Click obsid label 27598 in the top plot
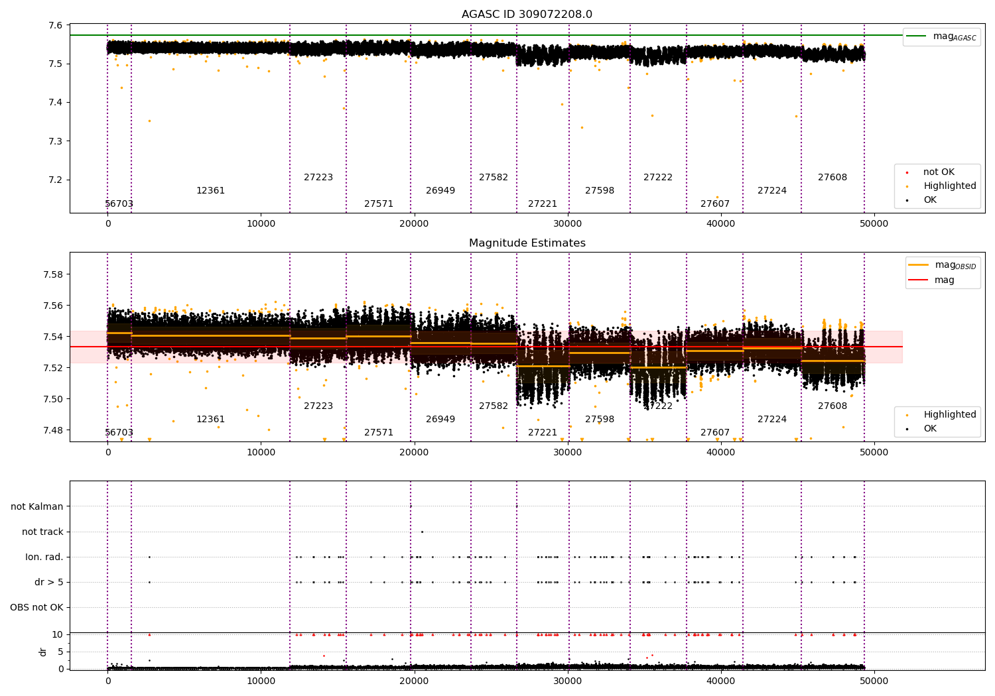 [600, 190]
